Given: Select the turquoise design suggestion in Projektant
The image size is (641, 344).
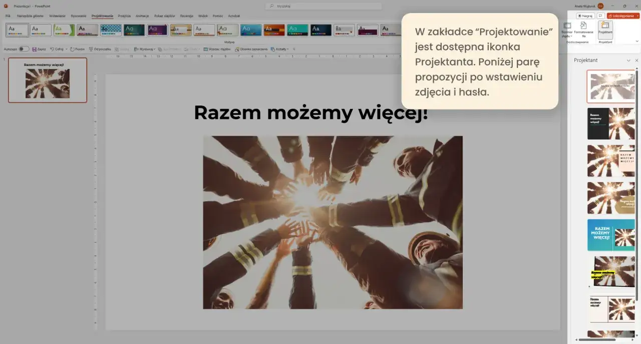Looking at the screenshot, I should coord(611,235).
